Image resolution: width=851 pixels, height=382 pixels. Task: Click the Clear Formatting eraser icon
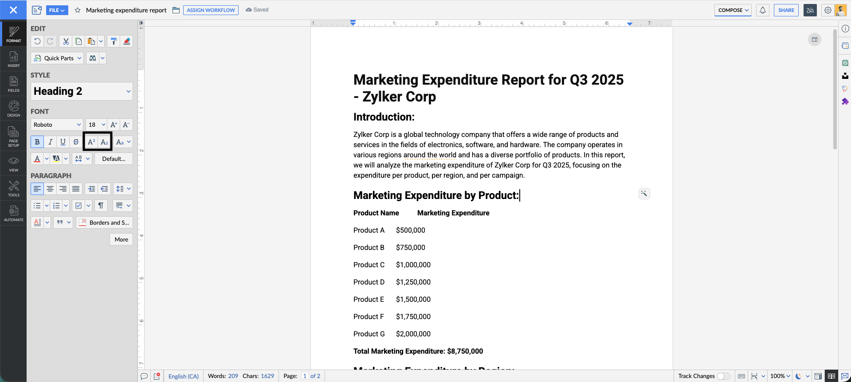click(x=127, y=41)
